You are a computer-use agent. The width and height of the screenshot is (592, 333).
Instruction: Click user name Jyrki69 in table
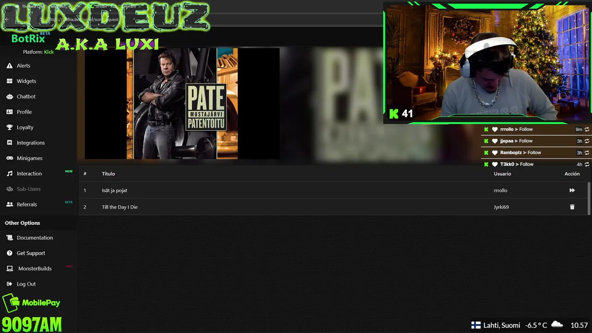coord(501,207)
